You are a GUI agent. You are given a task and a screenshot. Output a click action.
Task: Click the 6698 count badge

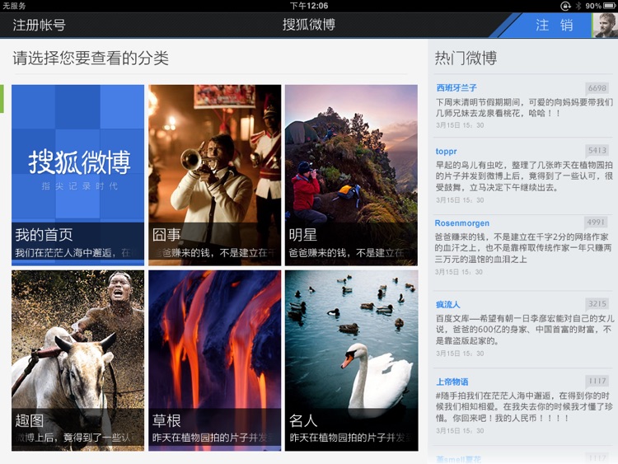click(x=597, y=88)
